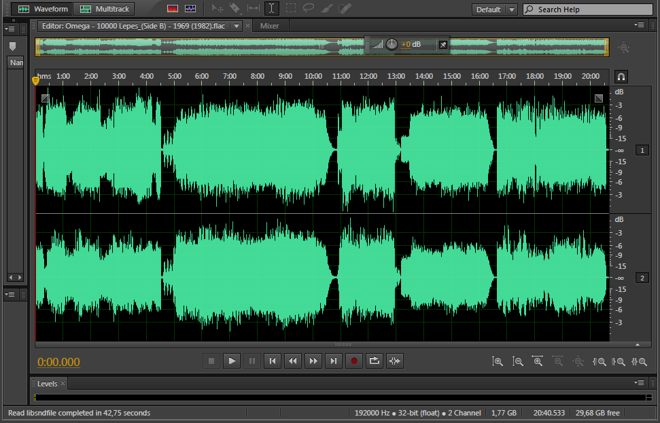Click the +0 dB gain value

click(x=411, y=45)
